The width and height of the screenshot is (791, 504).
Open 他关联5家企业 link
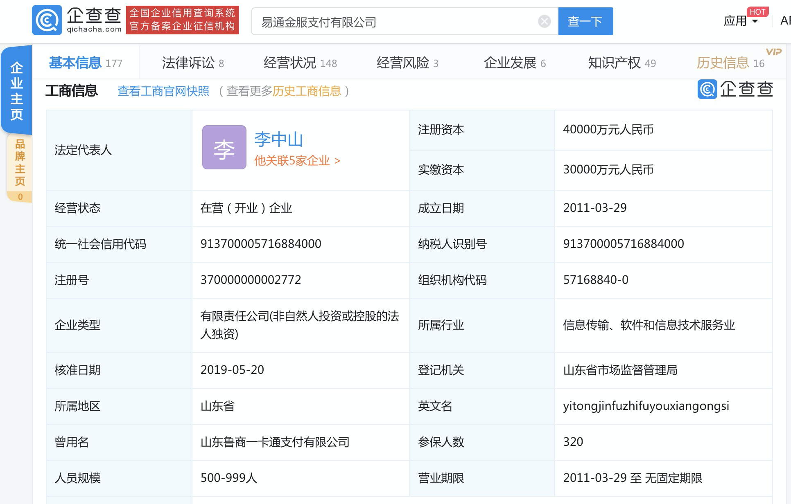point(297,161)
